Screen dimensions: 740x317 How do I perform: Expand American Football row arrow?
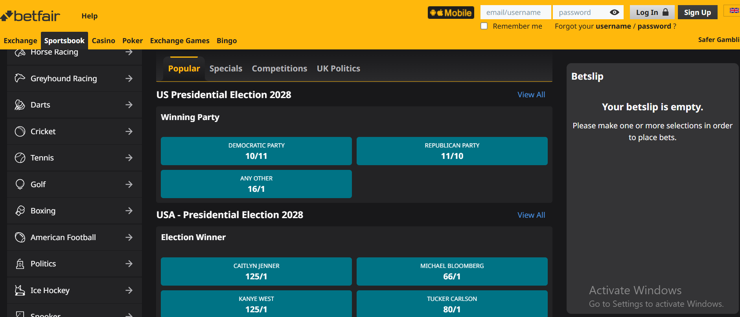pos(129,237)
